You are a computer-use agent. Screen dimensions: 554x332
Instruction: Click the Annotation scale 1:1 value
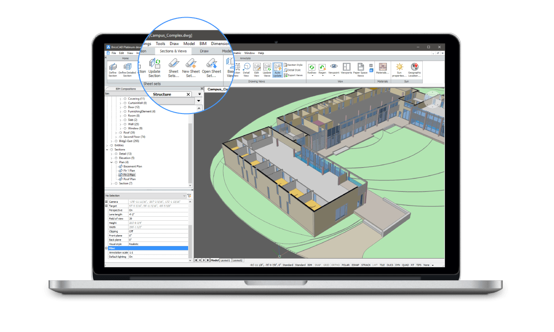(x=158, y=253)
